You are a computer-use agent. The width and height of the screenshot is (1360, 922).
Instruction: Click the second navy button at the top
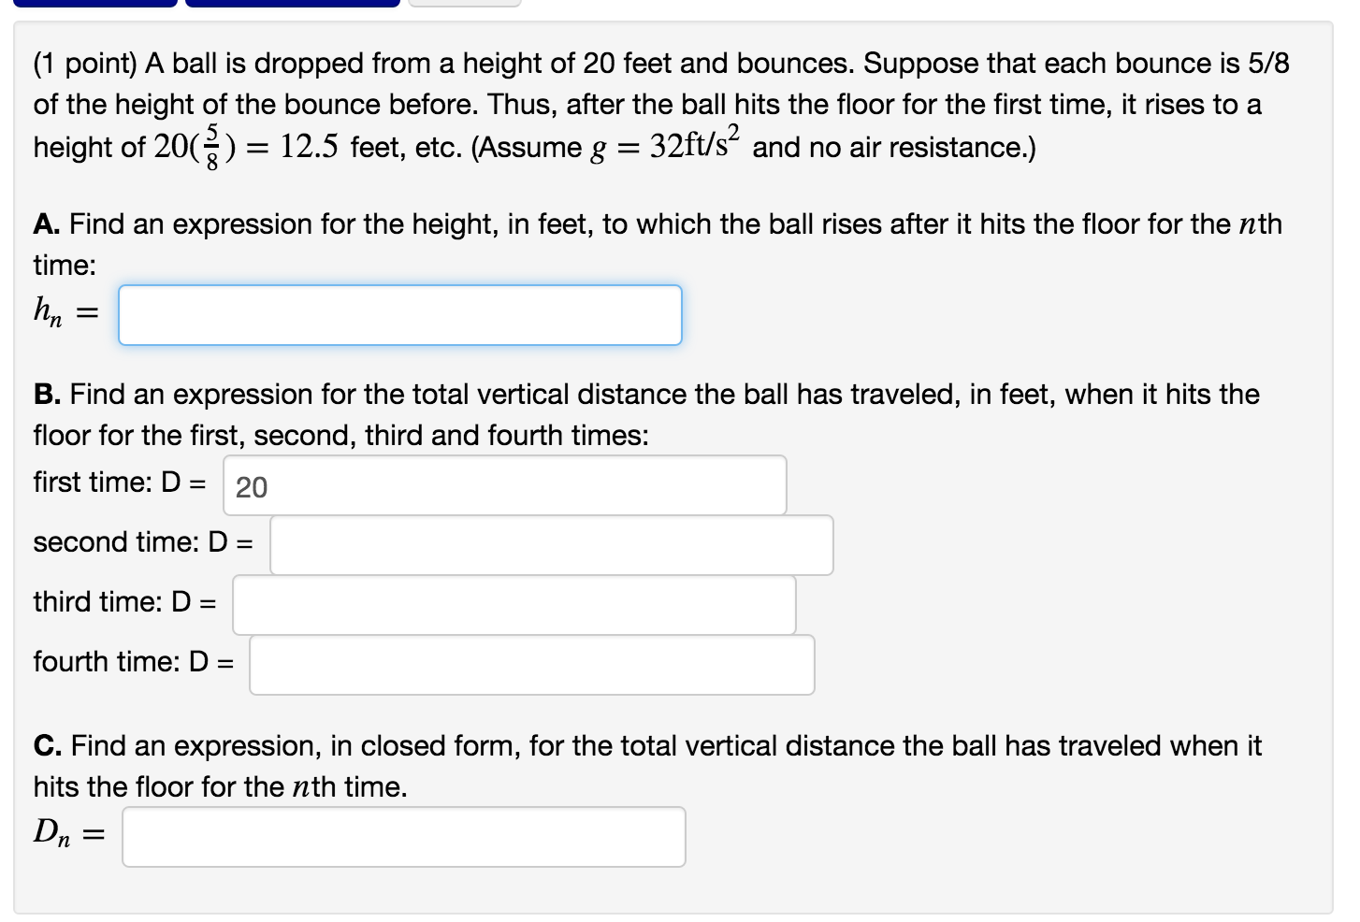click(x=290, y=4)
